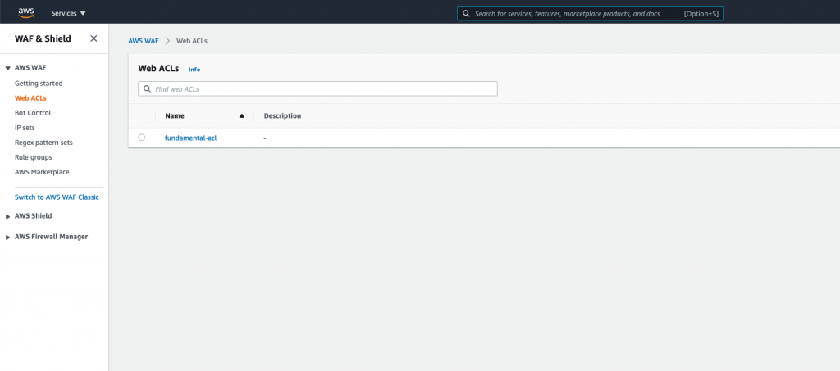Viewport: 840px width, 371px height.
Task: Click the AWS WAF breadcrumb link
Action: 144,41
